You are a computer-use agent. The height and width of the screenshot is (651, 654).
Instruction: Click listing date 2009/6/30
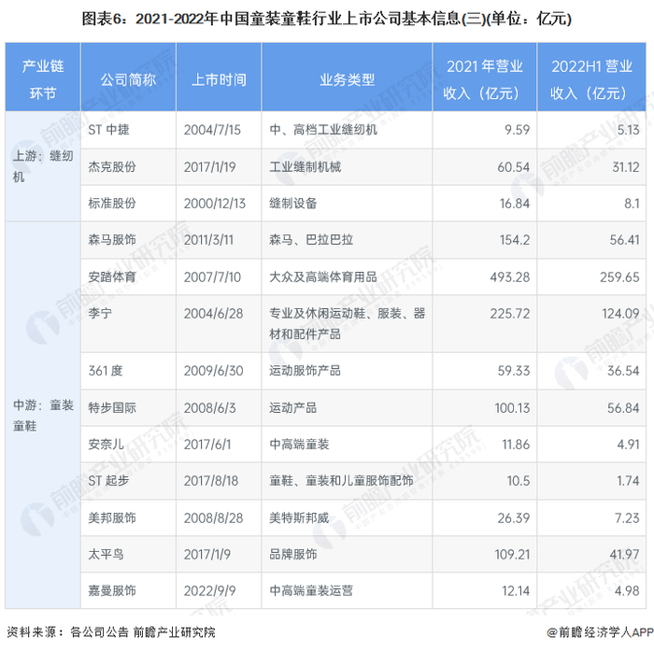point(214,370)
